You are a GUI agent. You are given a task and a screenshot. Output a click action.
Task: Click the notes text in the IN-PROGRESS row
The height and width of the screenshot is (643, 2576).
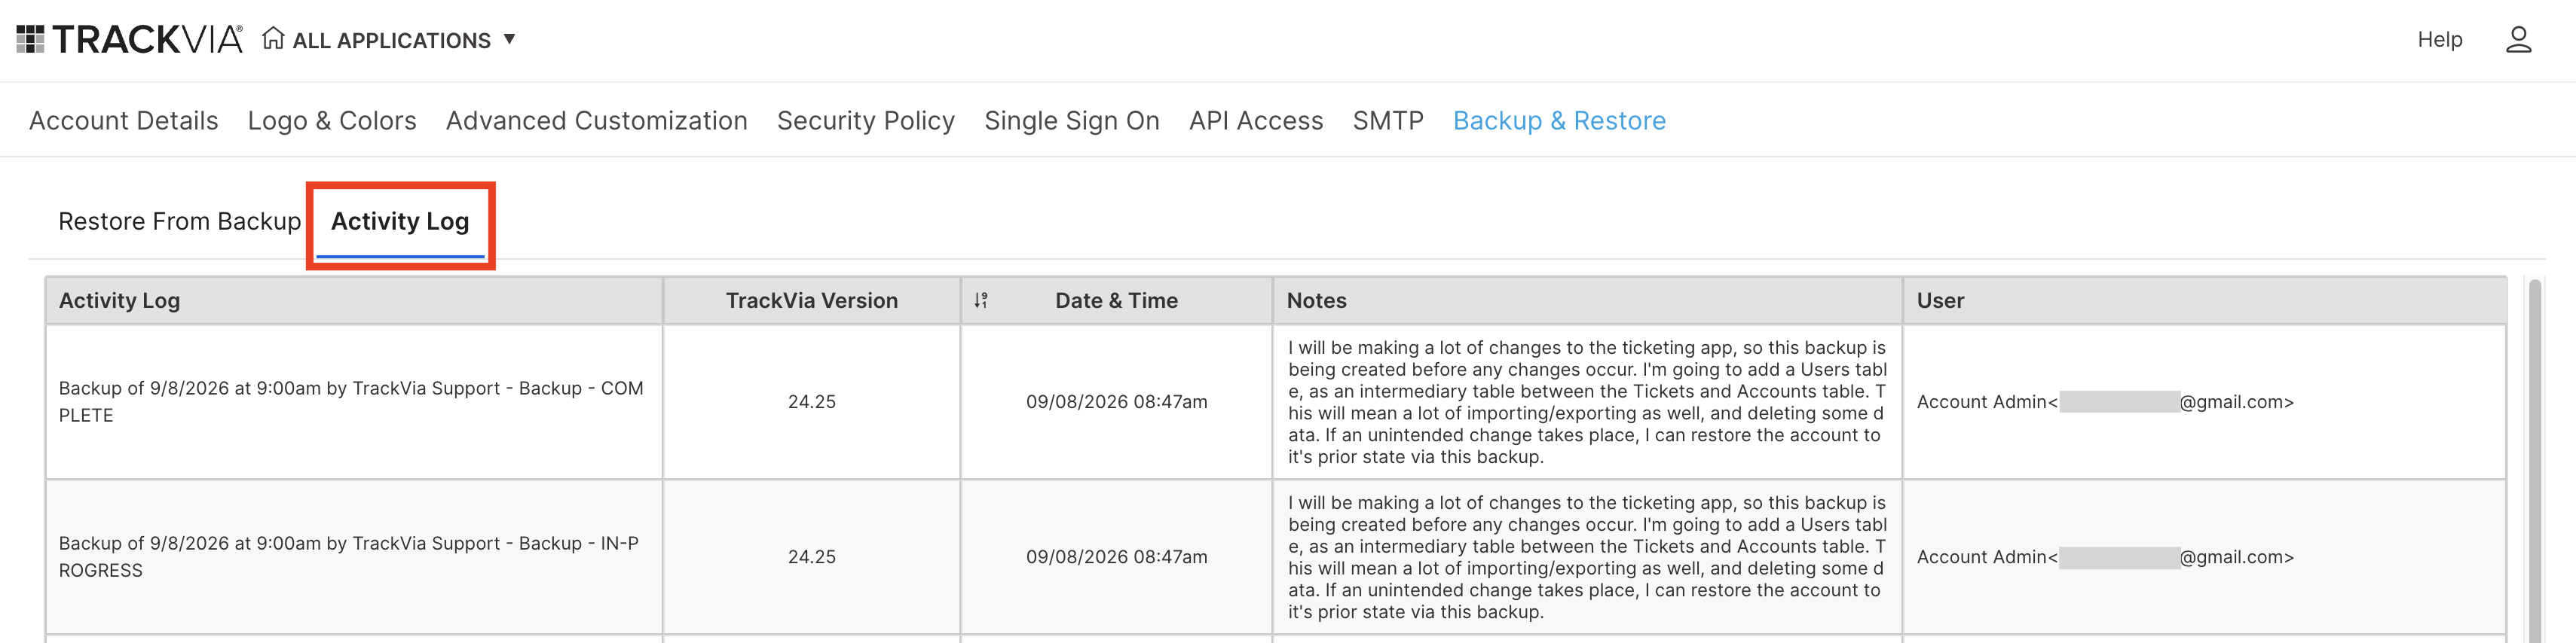[x=1587, y=557]
